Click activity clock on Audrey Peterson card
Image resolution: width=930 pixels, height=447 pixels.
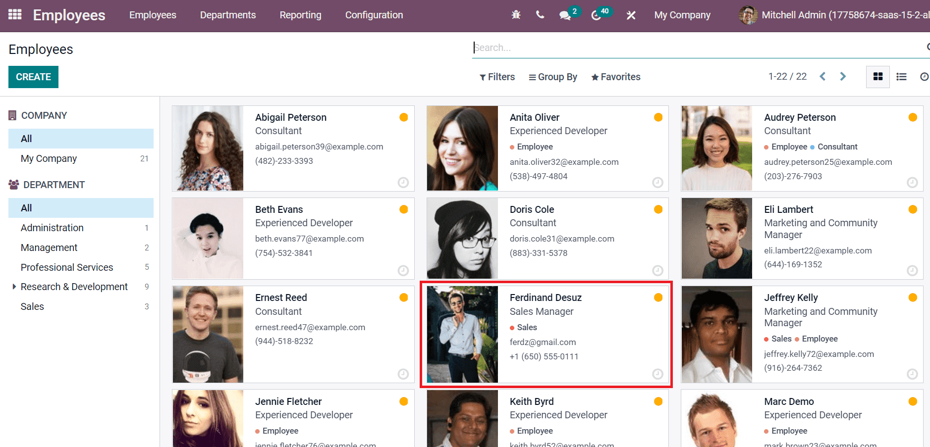pos(912,183)
